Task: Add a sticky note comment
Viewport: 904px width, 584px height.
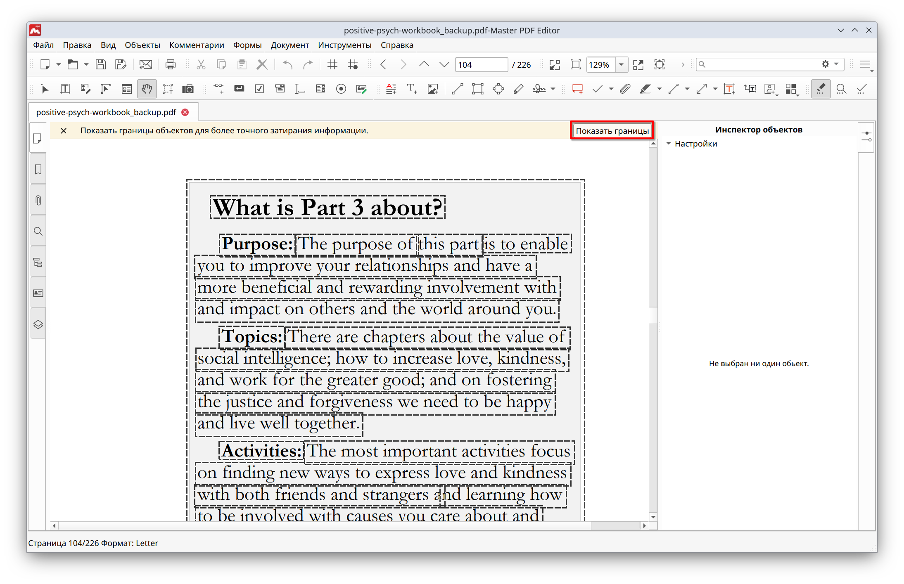Action: [577, 89]
